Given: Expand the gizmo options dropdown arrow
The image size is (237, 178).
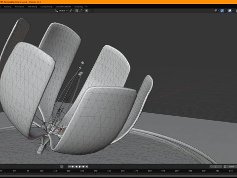Looking at the screenshot, I should 225,11.
